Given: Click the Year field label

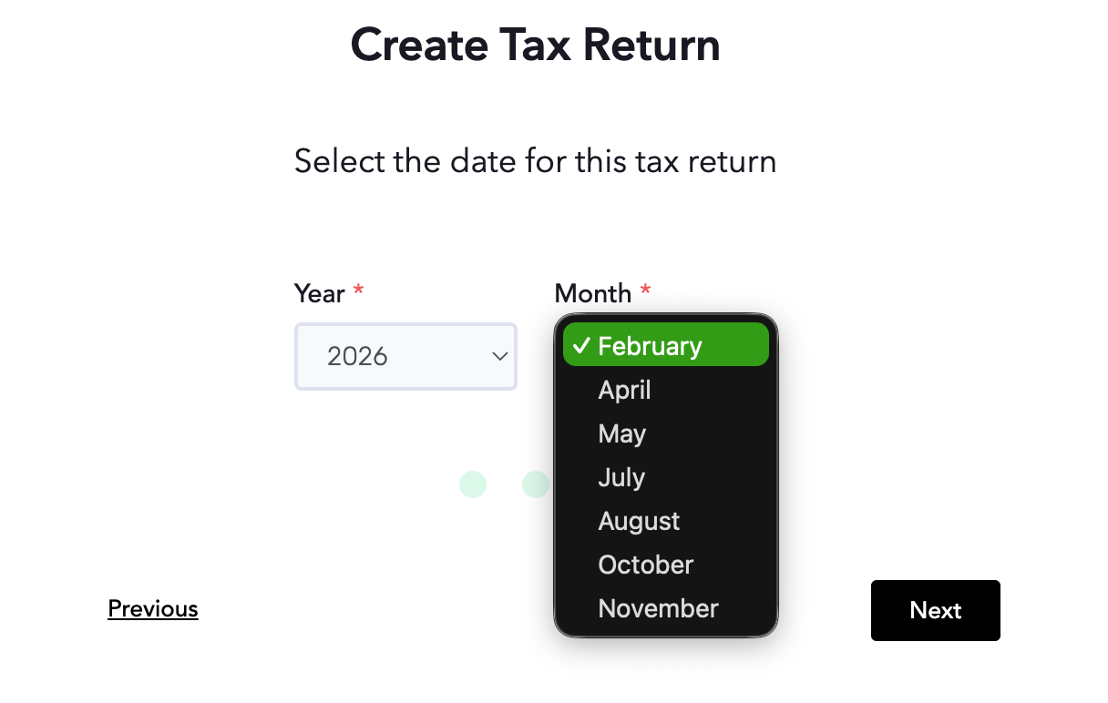Looking at the screenshot, I should point(320,293).
